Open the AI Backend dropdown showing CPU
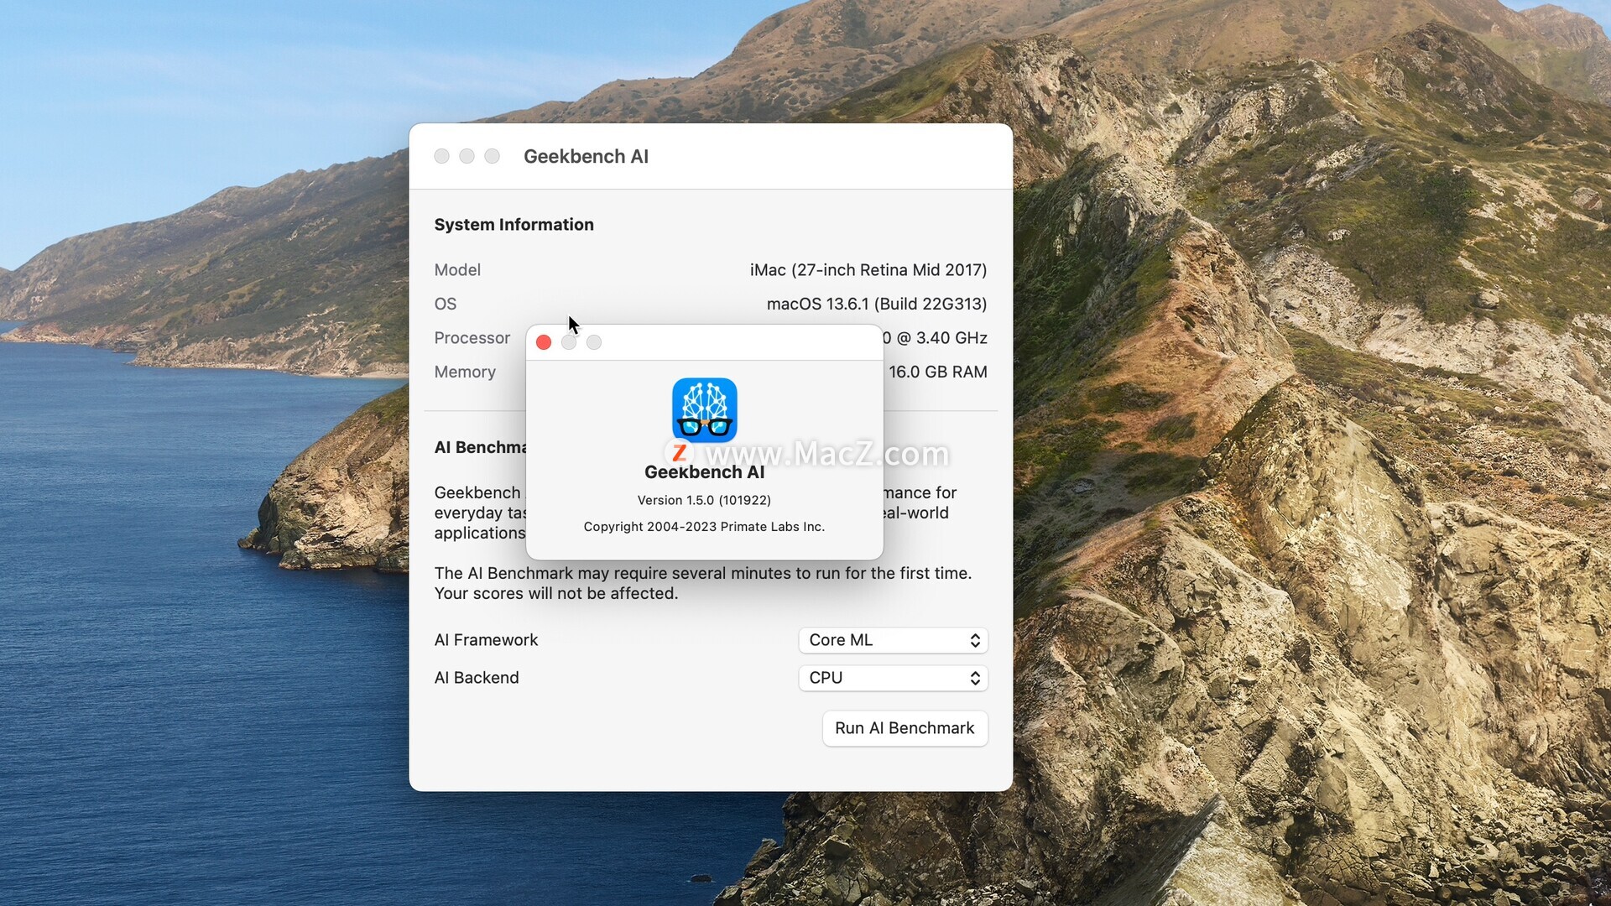1611x906 pixels. click(893, 678)
